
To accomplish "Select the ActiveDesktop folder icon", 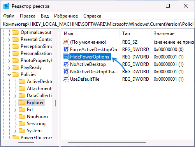I will (22, 81).
